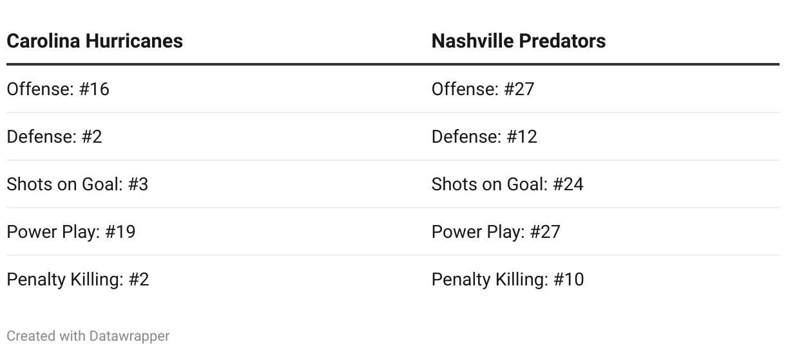Screen dimensions: 786x351
Task: Click Nashville's Power Play: #27 cell
Action: [x=495, y=231]
